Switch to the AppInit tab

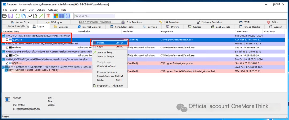[x=276, y=27]
